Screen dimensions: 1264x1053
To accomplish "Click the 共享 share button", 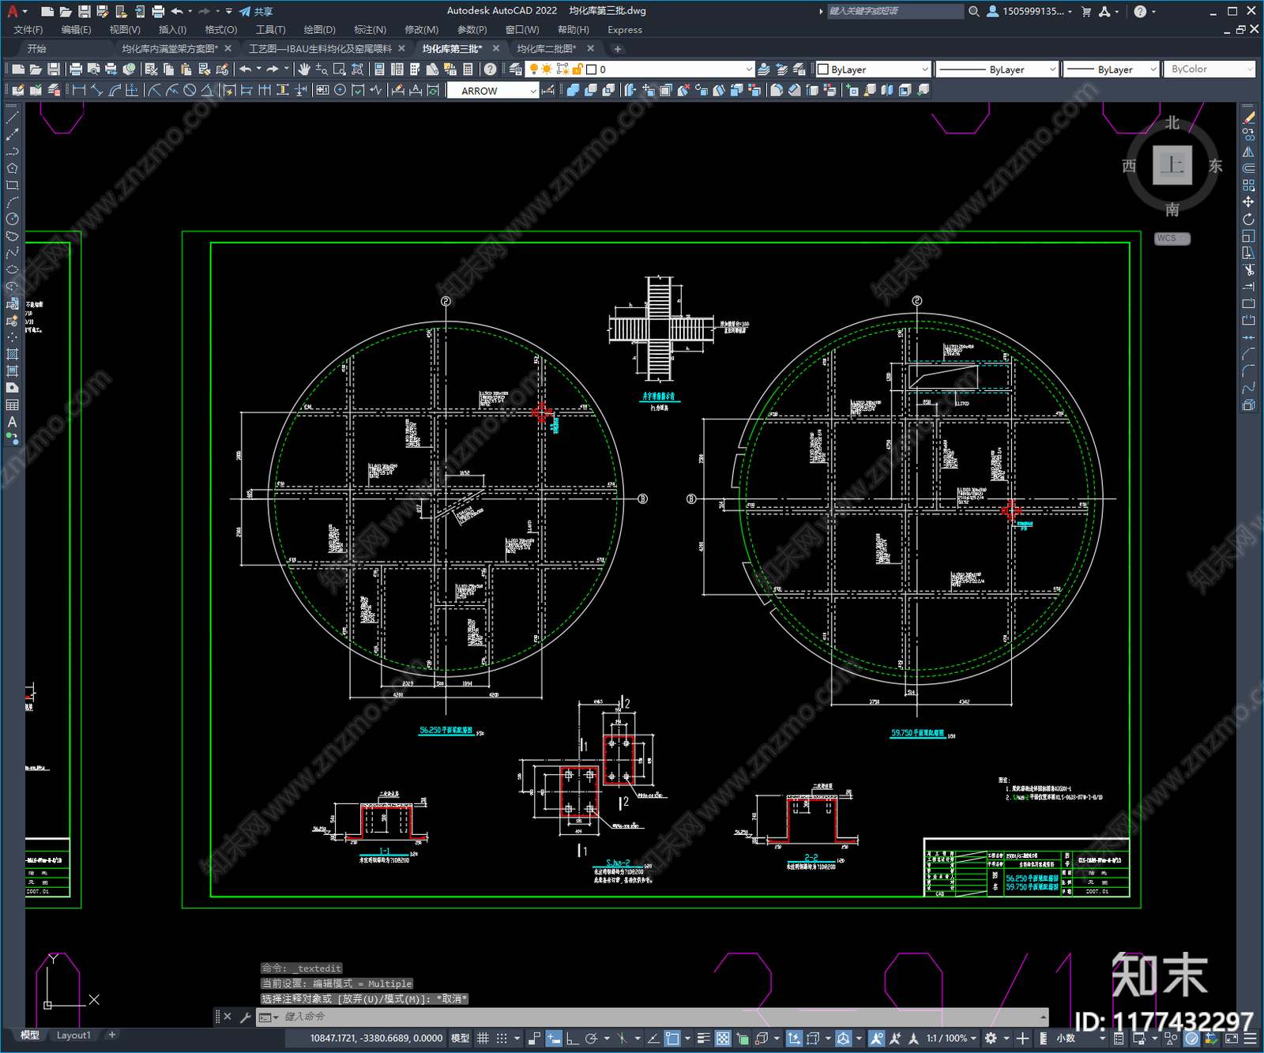I will point(257,11).
